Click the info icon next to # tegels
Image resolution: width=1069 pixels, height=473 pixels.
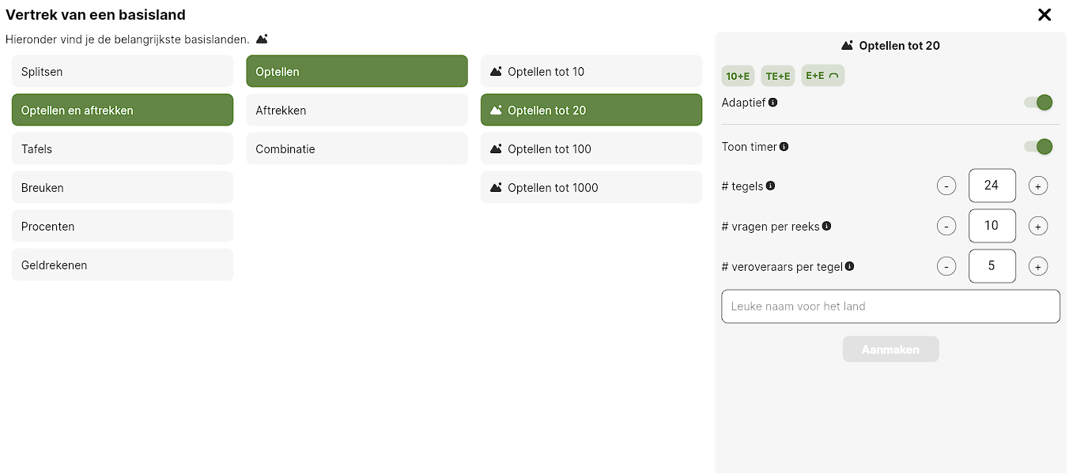pos(771,186)
